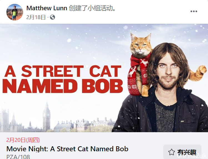Click the 创建了小组活动 activity text
This screenshot has height=159, width=208.
point(92,8)
